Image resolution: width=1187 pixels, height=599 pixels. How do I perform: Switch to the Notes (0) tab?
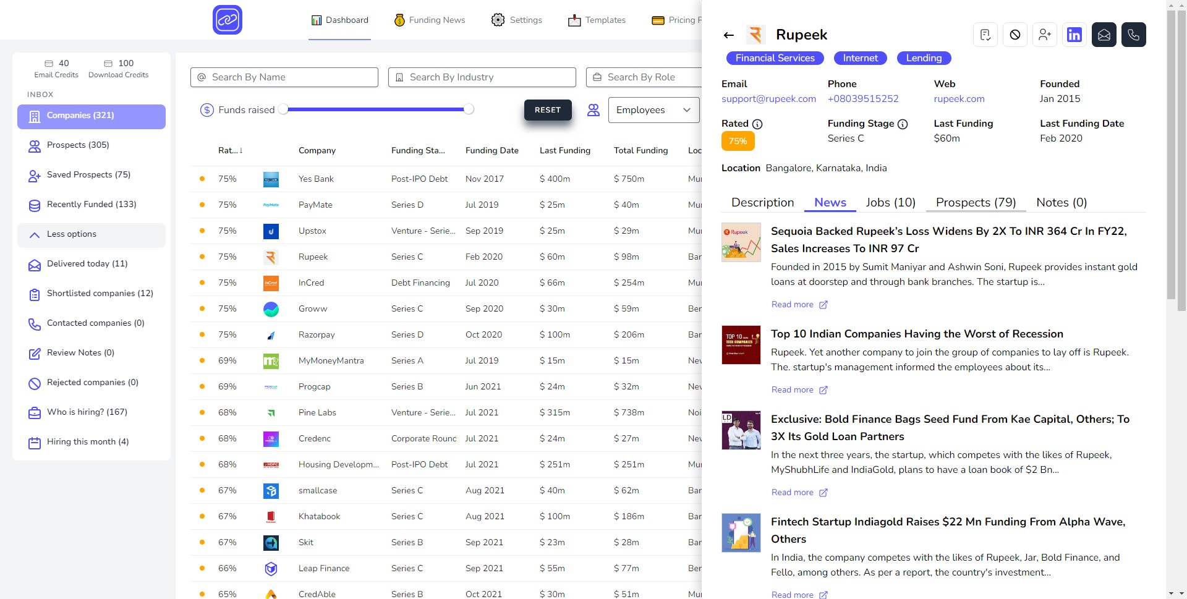click(x=1061, y=202)
